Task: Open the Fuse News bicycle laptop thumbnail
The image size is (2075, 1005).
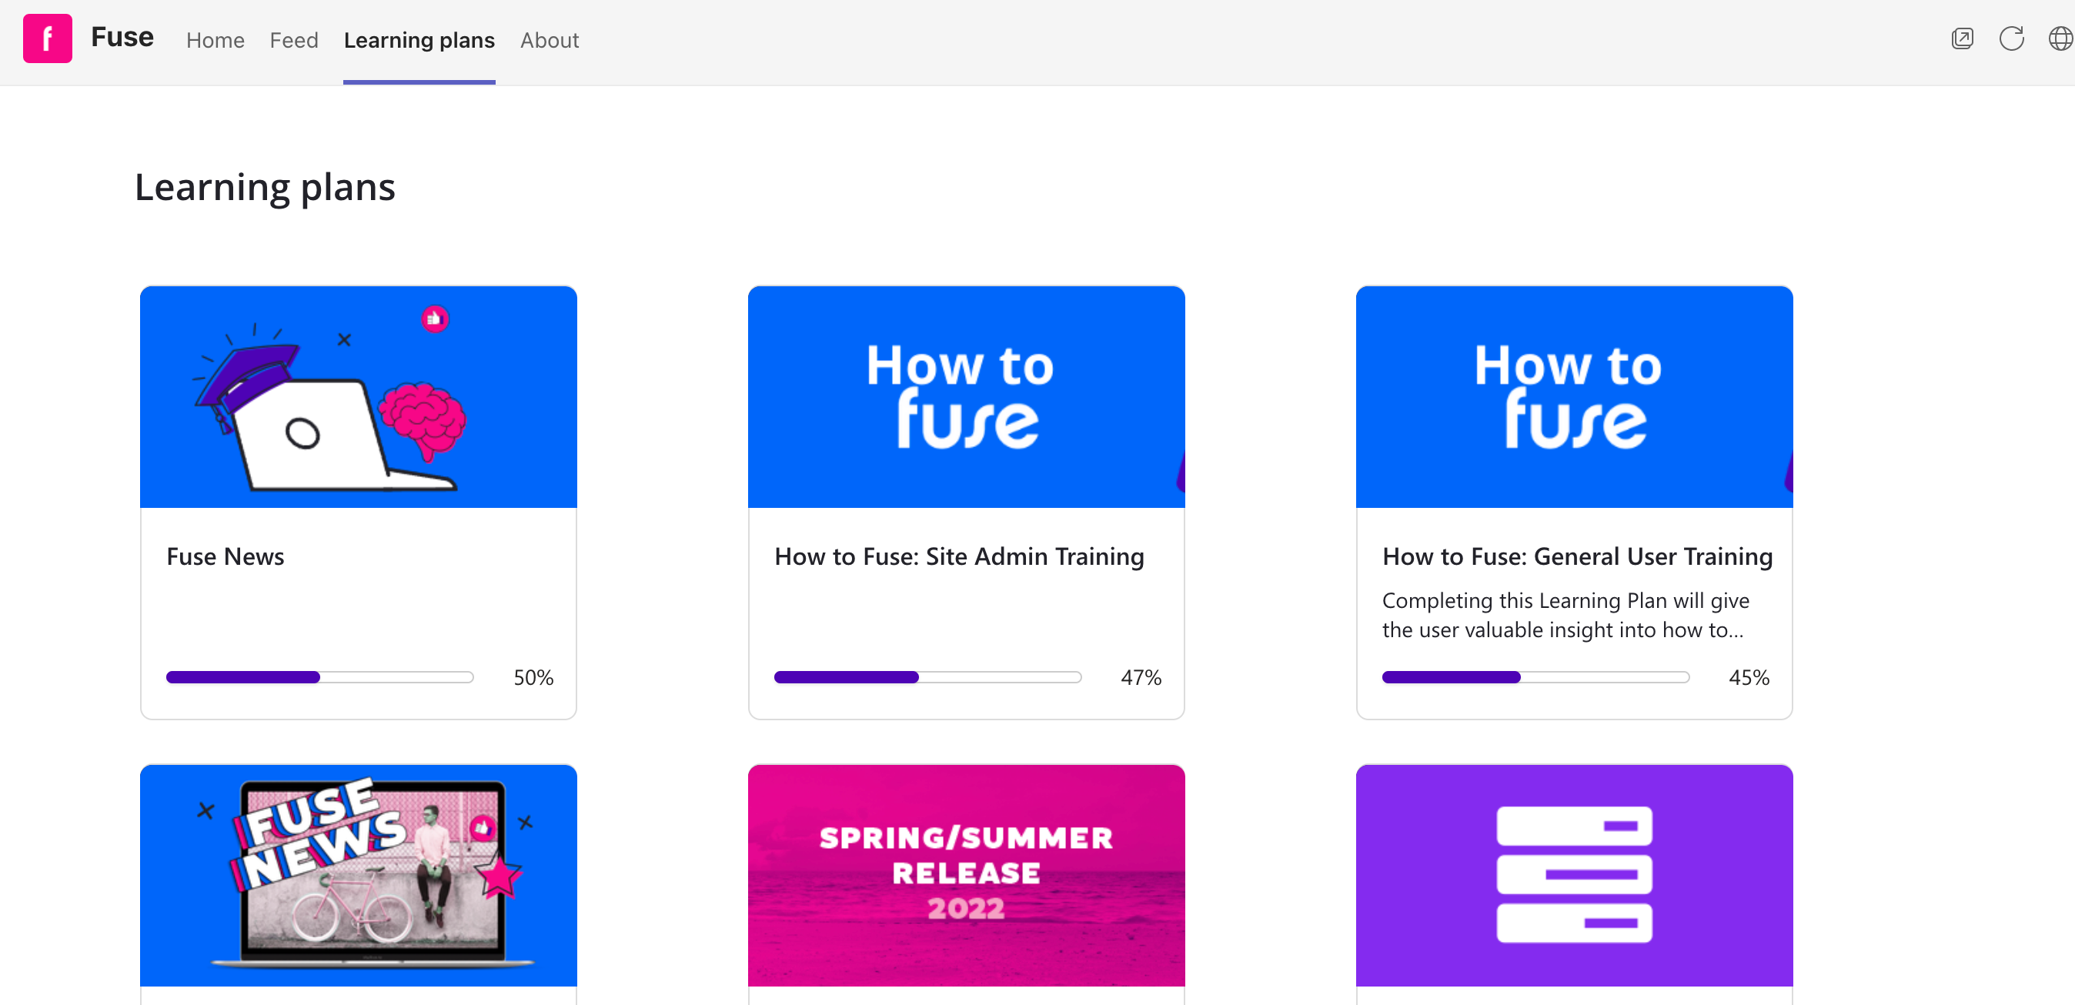Action: pos(358,874)
